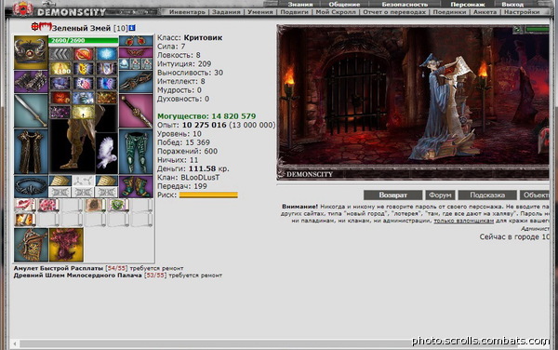The image size is (558, 350).
Task: Click the только взломщикам underlined link
Action: (464, 221)
